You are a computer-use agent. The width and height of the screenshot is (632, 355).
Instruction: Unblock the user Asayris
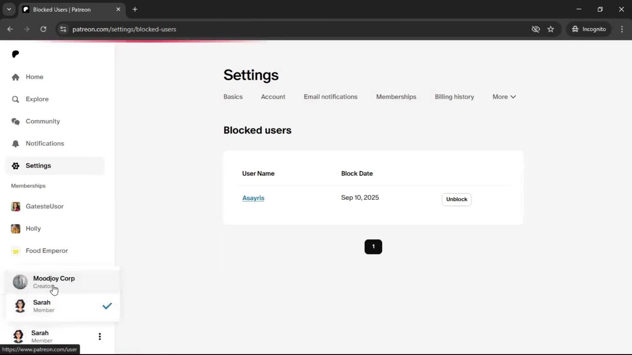[457, 200]
